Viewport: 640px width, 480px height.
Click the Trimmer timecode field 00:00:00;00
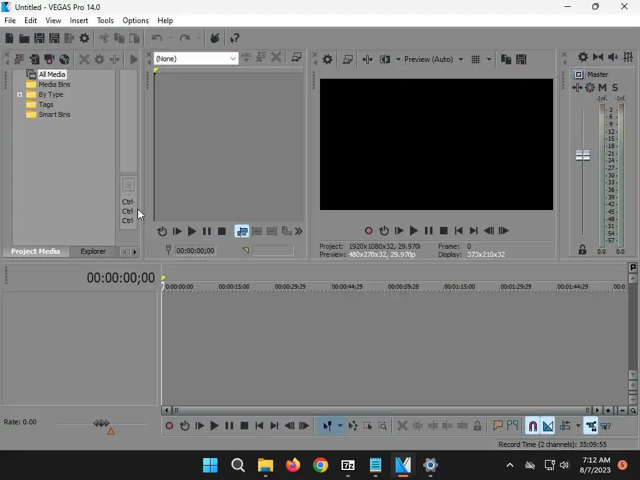(195, 251)
